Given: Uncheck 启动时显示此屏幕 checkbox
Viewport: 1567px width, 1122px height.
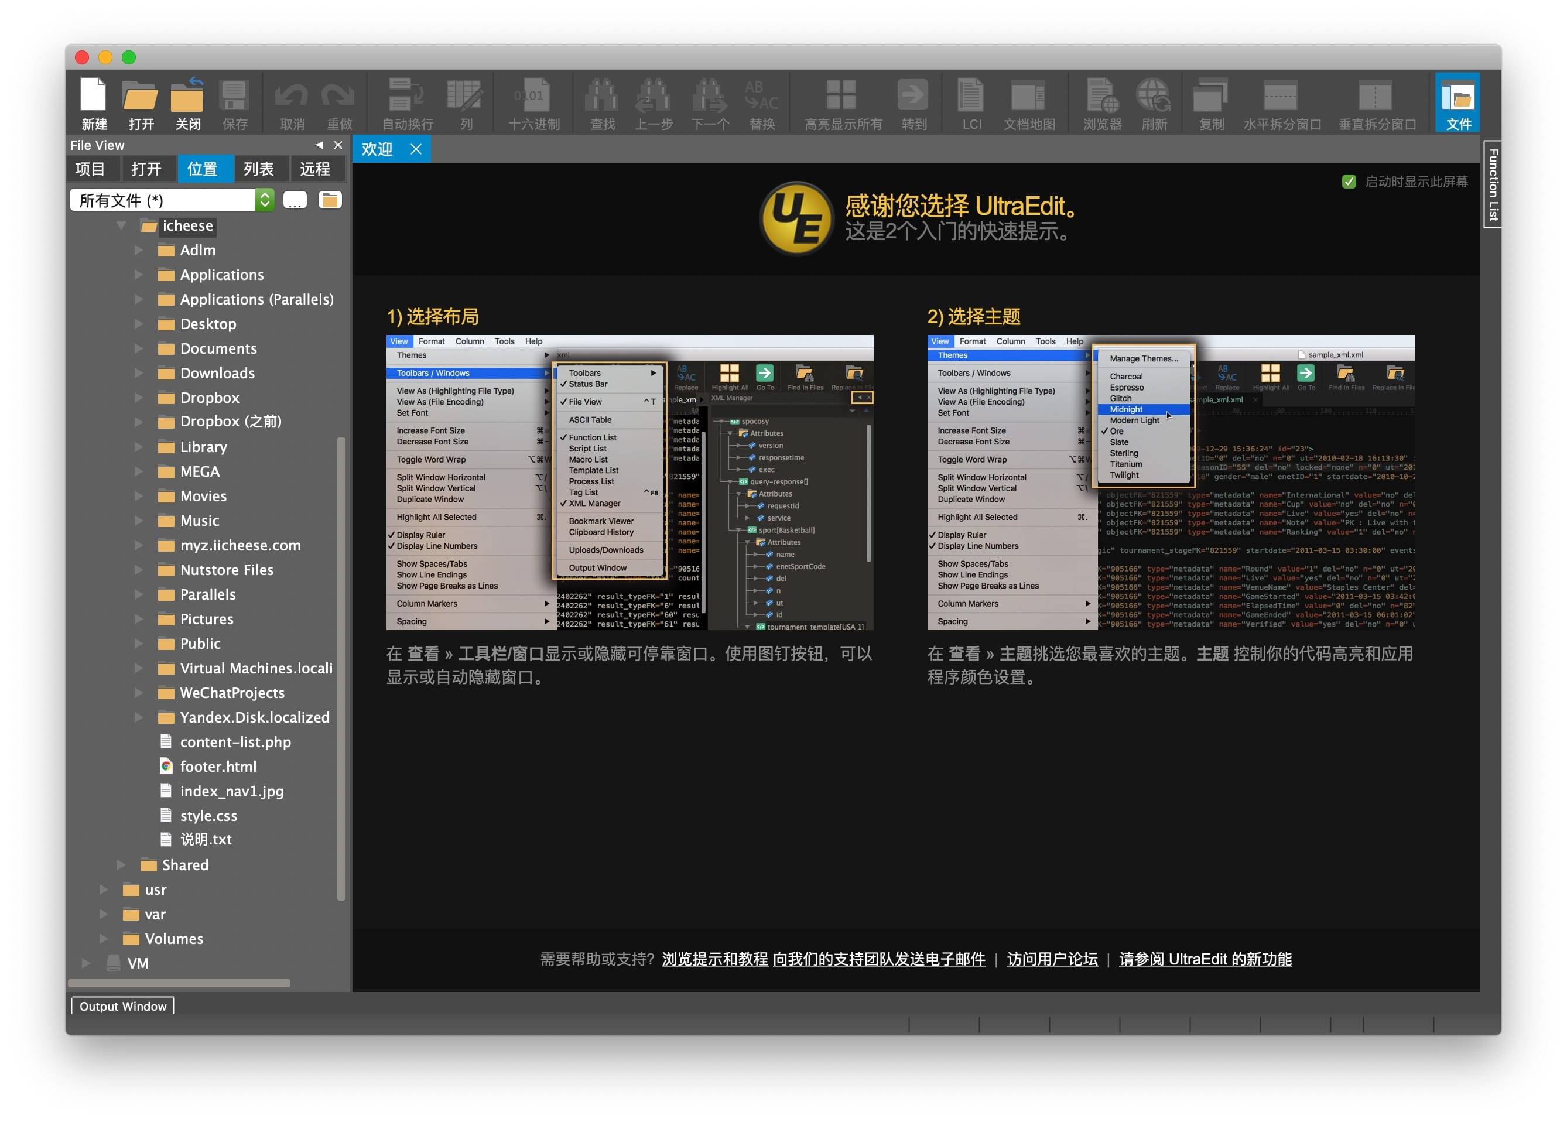Looking at the screenshot, I should coord(1348,182).
